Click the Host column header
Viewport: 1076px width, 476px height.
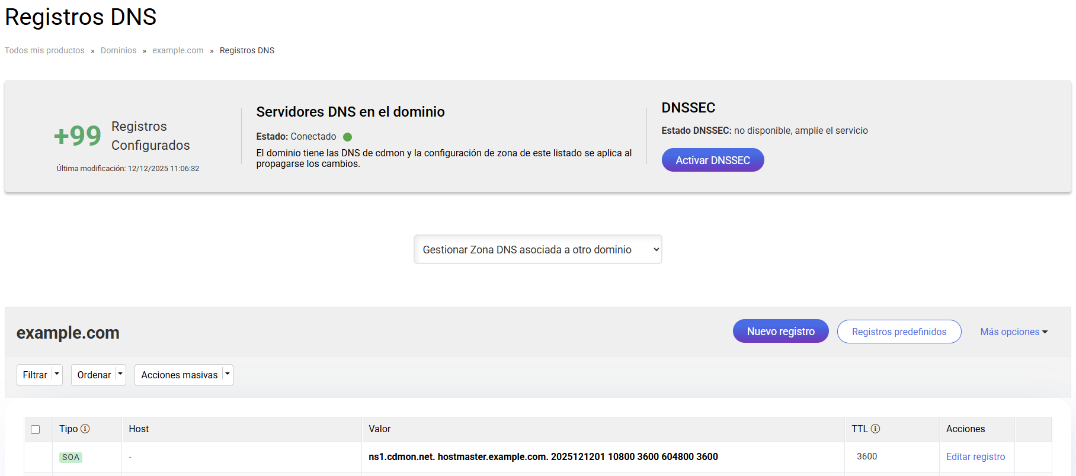pyautogui.click(x=139, y=429)
